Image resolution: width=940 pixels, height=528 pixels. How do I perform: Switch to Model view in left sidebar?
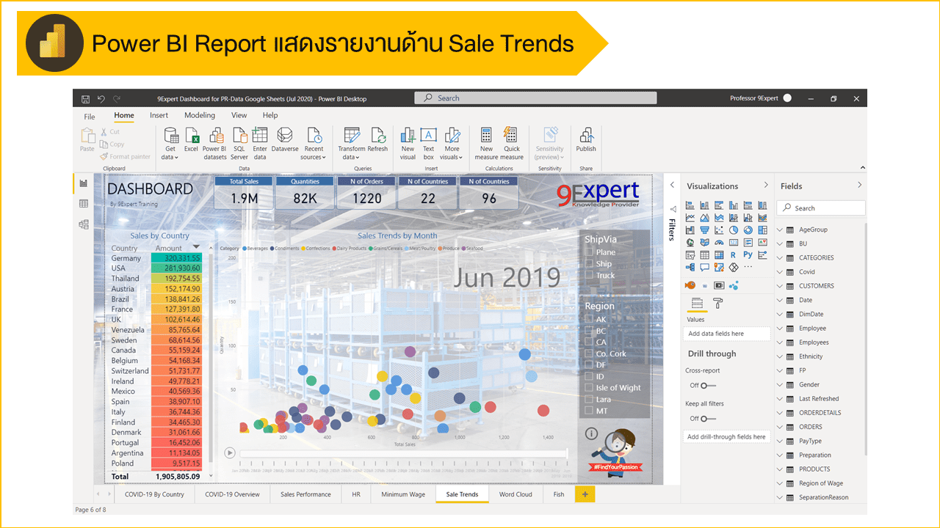(84, 224)
